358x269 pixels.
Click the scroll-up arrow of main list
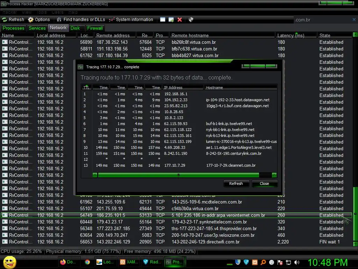coord(355,35)
